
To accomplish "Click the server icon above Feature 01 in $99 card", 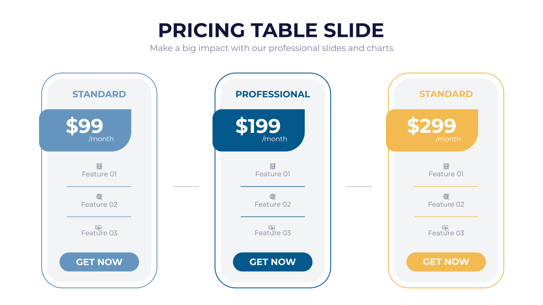I will coord(99,166).
